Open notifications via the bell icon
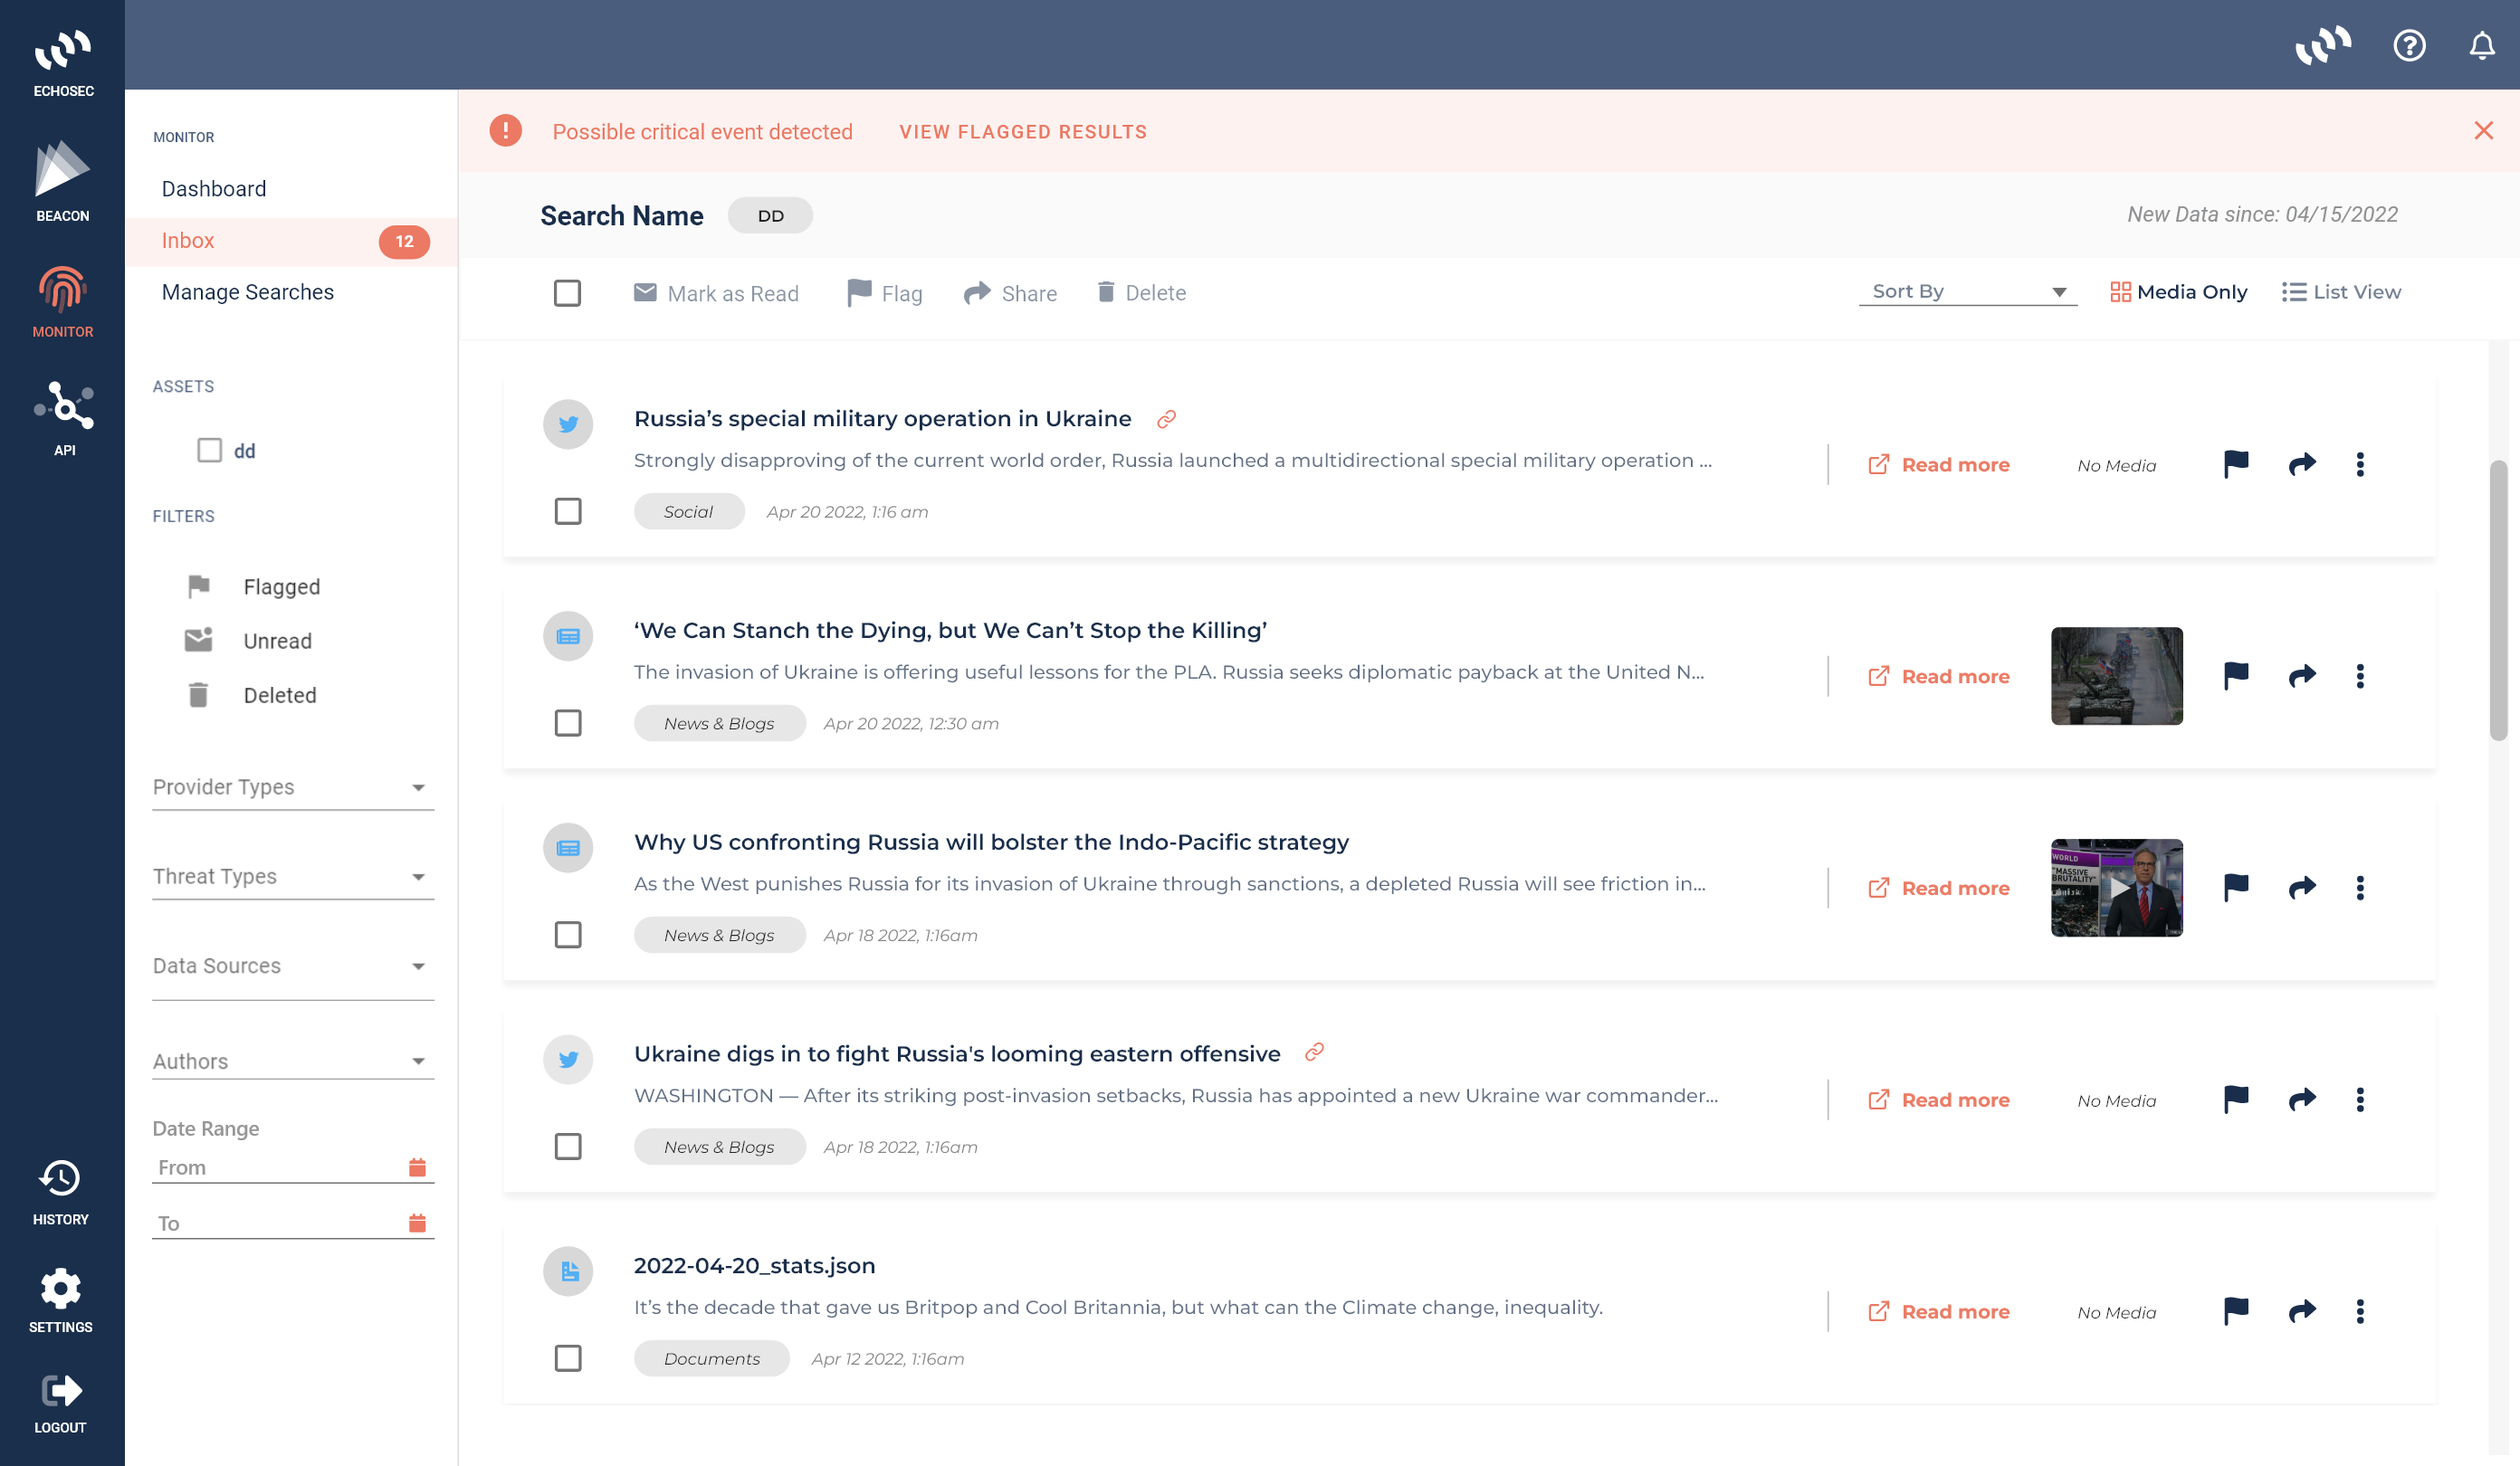Viewport: 2520px width, 1466px height. pyautogui.click(x=2483, y=45)
